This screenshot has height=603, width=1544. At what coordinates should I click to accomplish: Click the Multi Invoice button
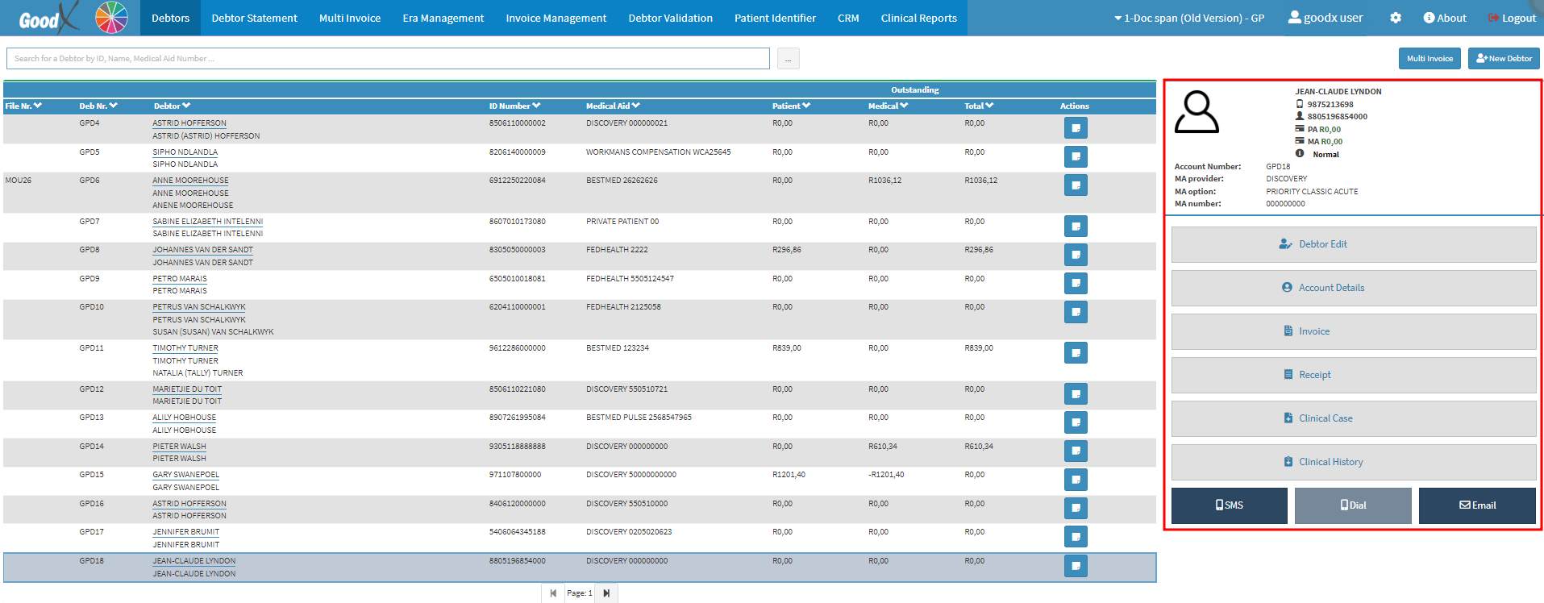(1430, 58)
